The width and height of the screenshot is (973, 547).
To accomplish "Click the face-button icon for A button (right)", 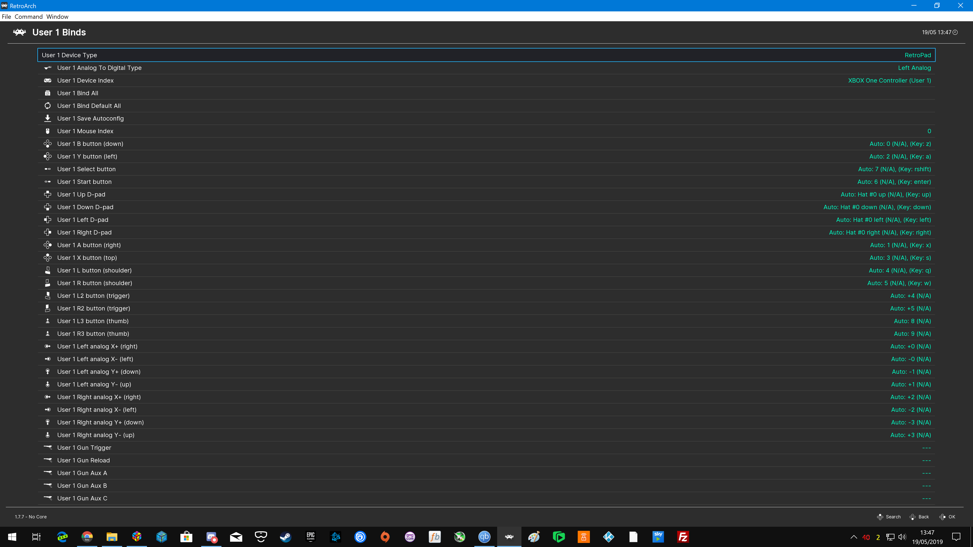I will click(x=48, y=245).
